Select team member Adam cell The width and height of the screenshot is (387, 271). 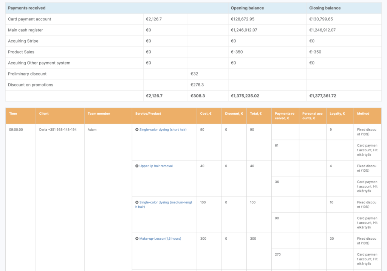[92, 129]
